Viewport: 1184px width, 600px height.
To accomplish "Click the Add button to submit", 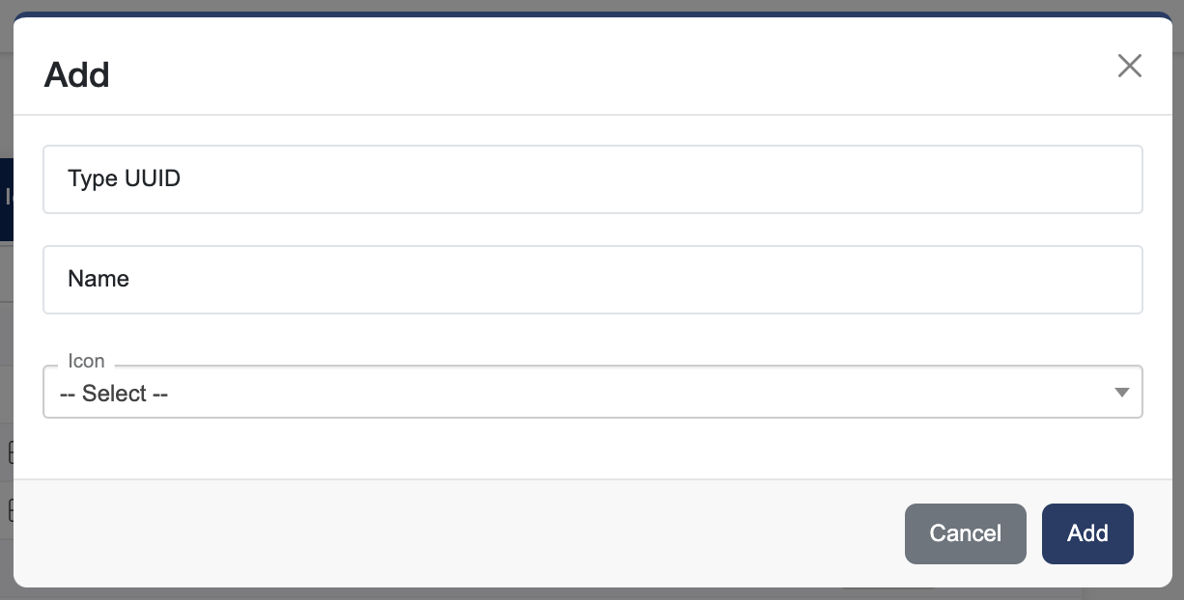I will [x=1087, y=533].
